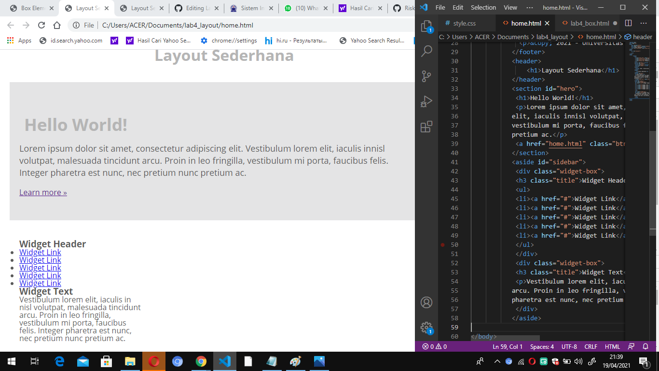This screenshot has height=371, width=659.
Task: Open the editor More Actions menu
Action: 644,23
